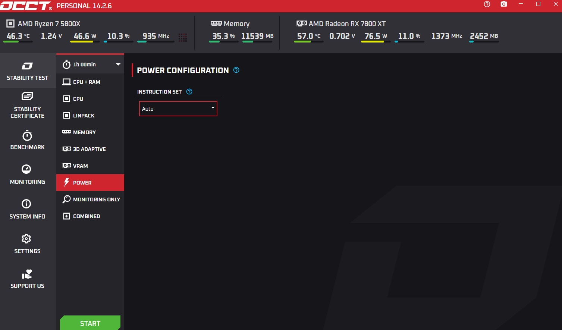Click the CPU frequency reading 935 MHz
This screenshot has height=330, width=562.
156,36
